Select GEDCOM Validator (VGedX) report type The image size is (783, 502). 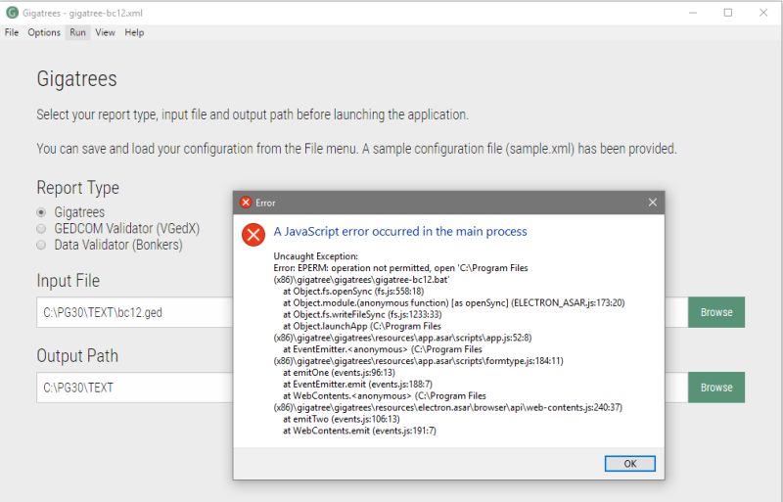coord(41,228)
